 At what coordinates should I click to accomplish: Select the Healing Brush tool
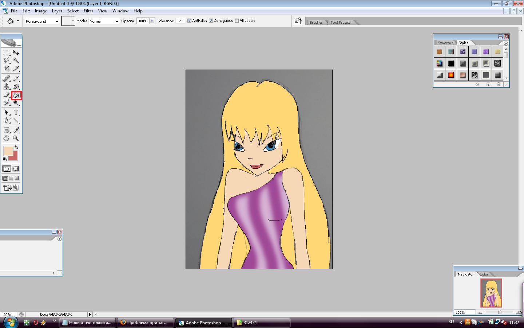[x=7, y=79]
